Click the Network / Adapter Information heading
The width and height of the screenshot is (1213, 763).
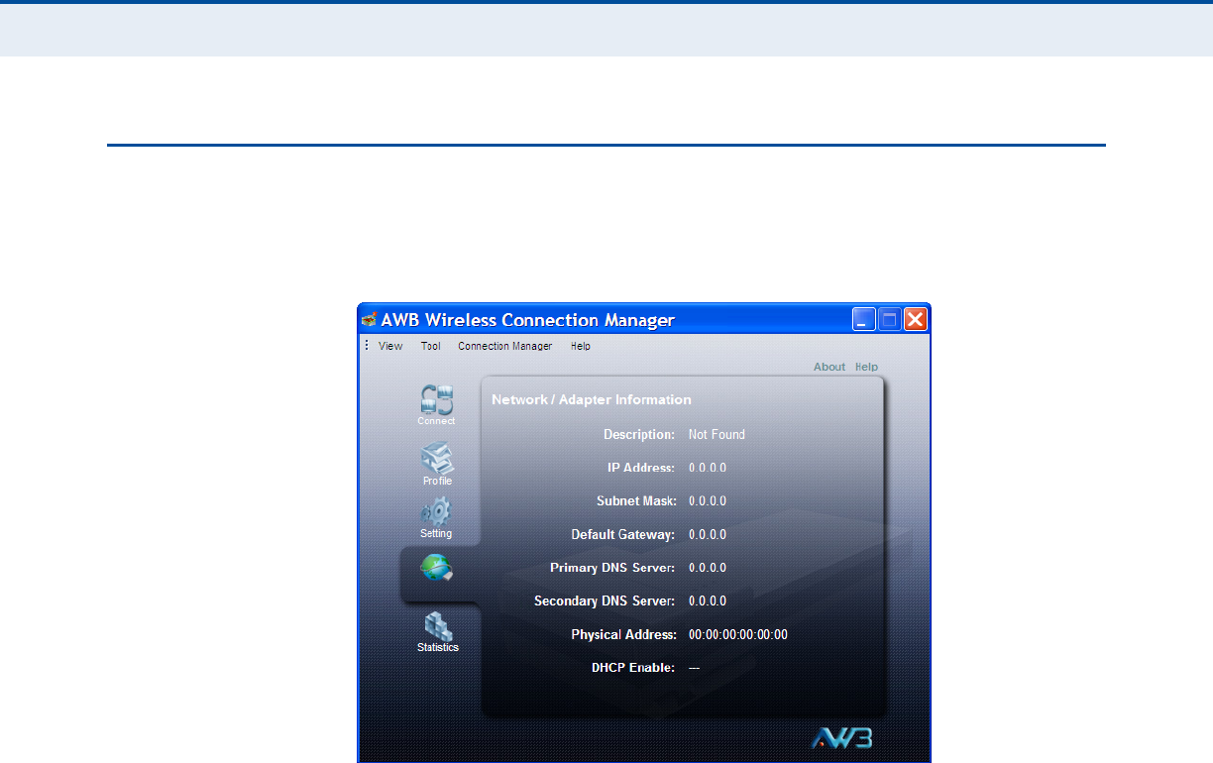point(592,400)
